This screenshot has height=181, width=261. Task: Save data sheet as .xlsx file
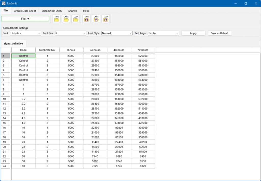click(96, 19)
